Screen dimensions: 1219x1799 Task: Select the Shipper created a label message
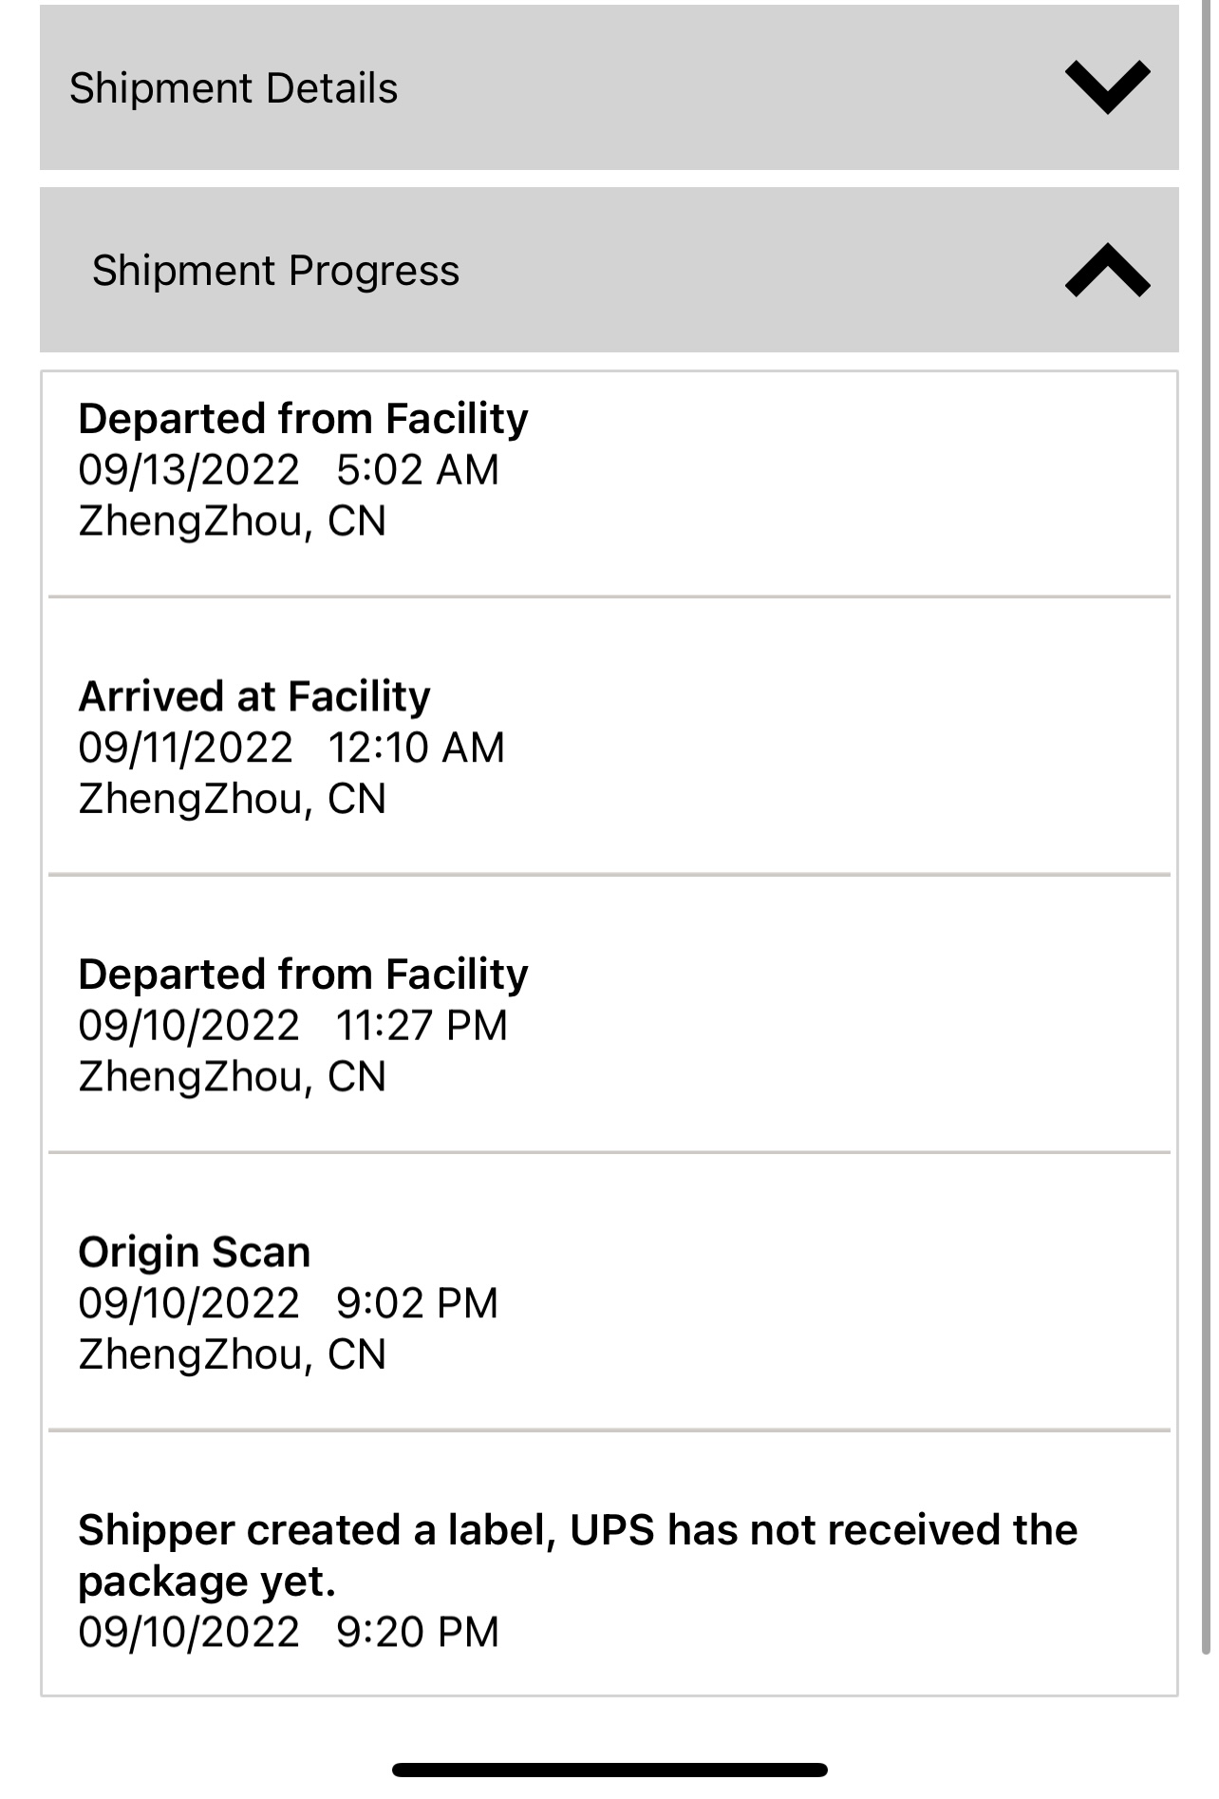pyautogui.click(x=577, y=1555)
